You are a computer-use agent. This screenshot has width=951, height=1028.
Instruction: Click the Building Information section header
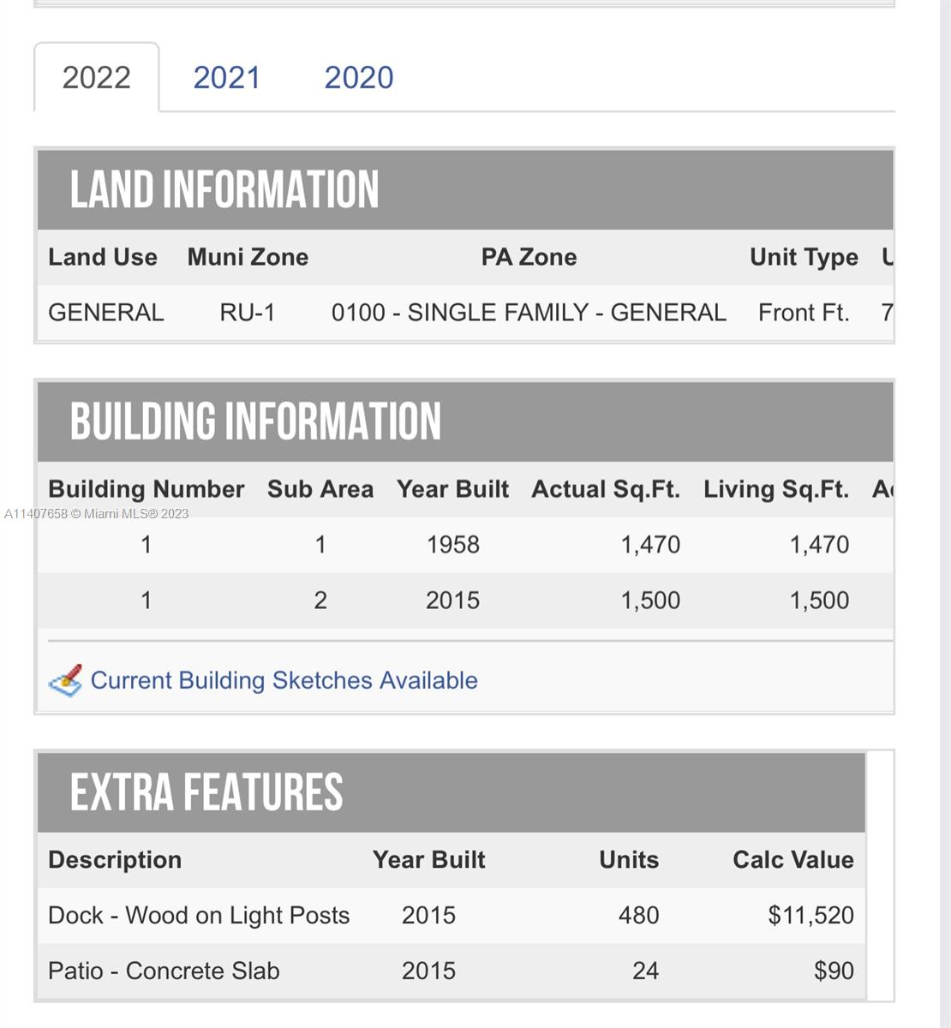255,421
